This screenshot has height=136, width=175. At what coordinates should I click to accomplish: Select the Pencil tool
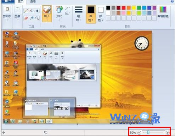[26, 11]
